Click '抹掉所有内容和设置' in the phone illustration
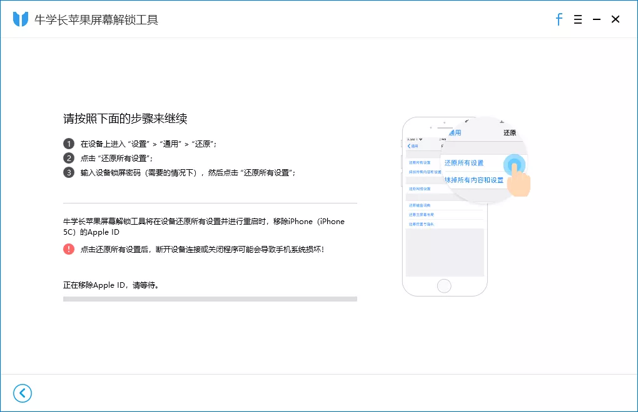This screenshot has width=638, height=412. (474, 180)
